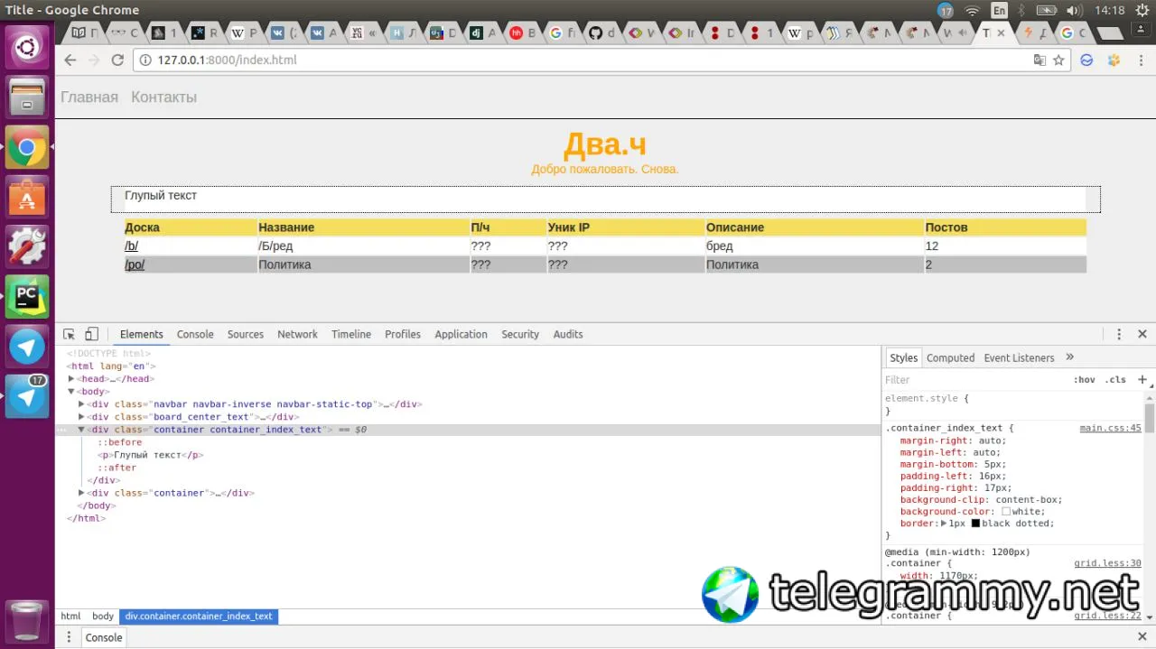Open grid.less:30 source link

tap(1107, 563)
